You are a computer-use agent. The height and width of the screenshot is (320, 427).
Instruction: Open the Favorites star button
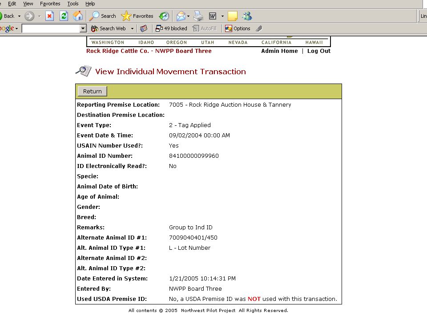point(137,16)
